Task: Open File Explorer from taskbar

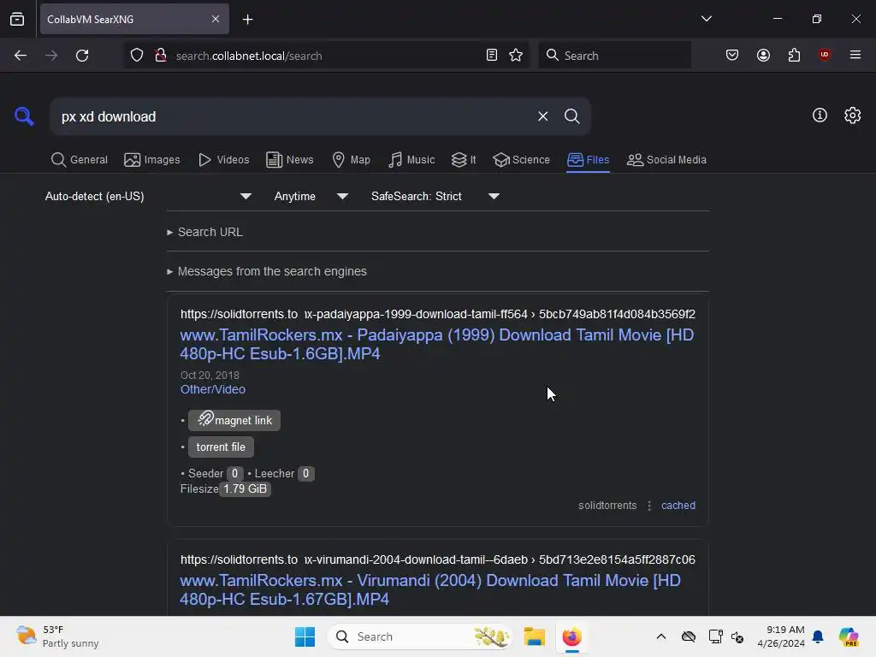Action: pyautogui.click(x=534, y=636)
